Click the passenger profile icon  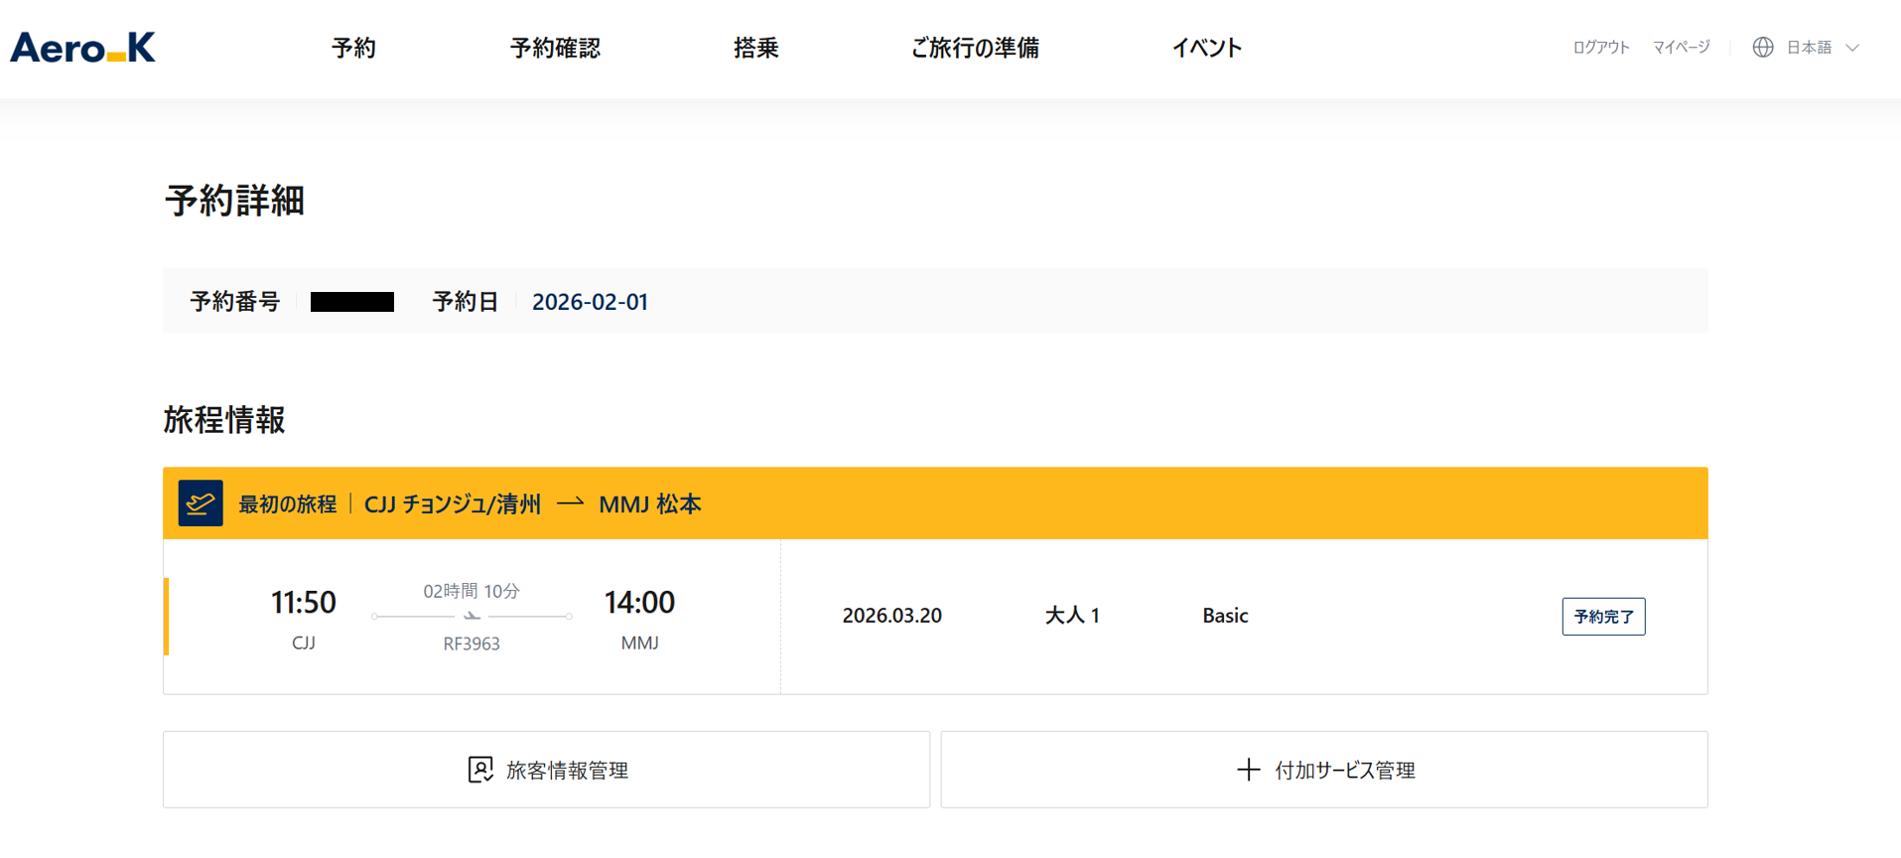click(x=480, y=770)
